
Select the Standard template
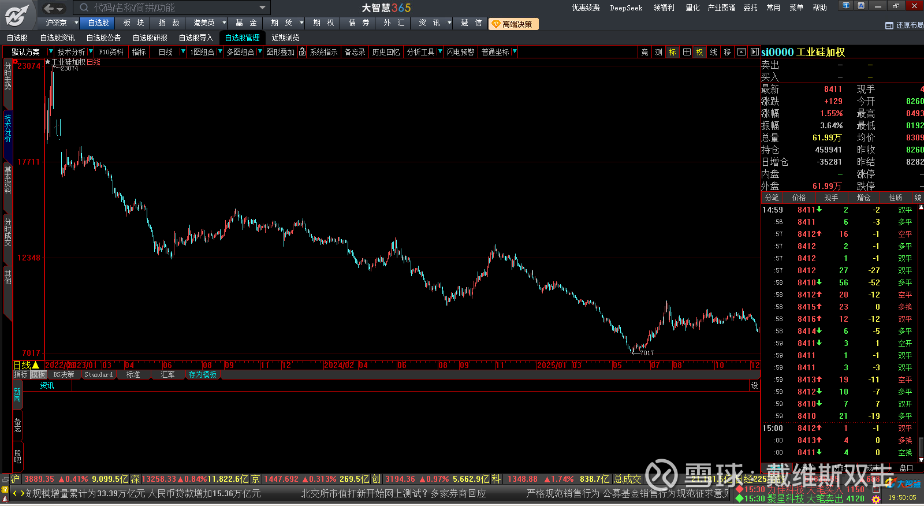98,375
